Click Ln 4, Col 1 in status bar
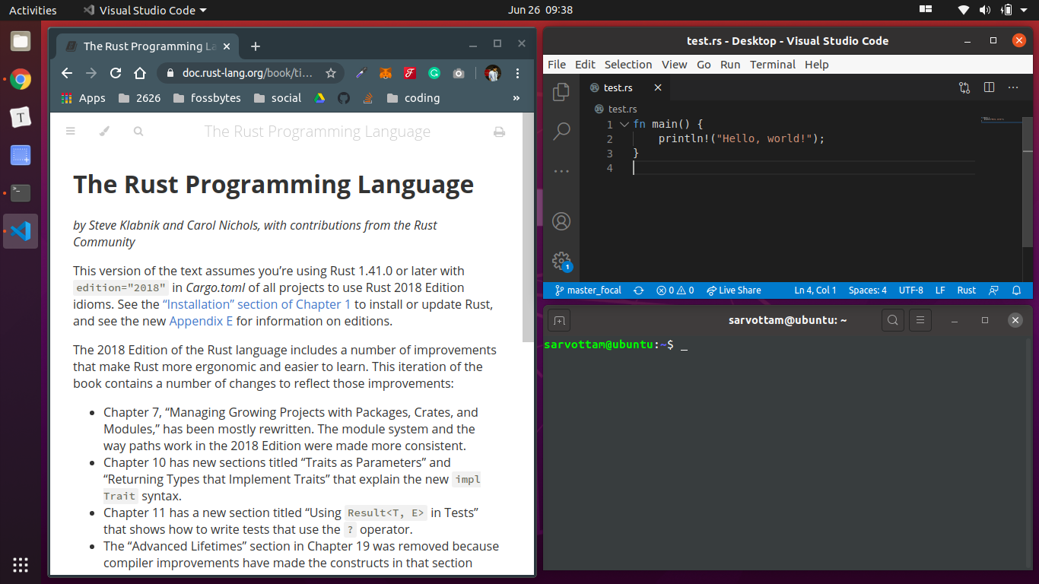The image size is (1039, 584). tap(815, 290)
